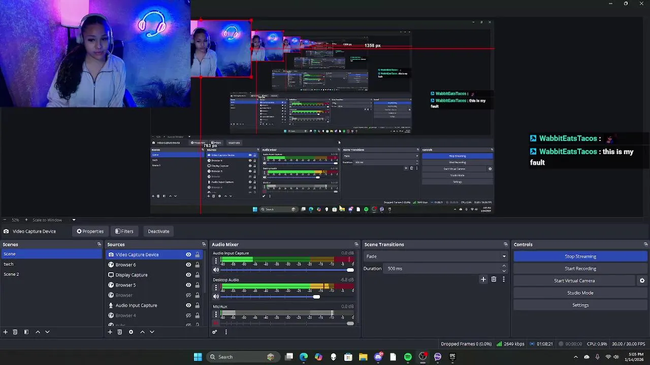Remove selected scene with trash icon
Viewport: 650px width, 365px height.
point(15,332)
